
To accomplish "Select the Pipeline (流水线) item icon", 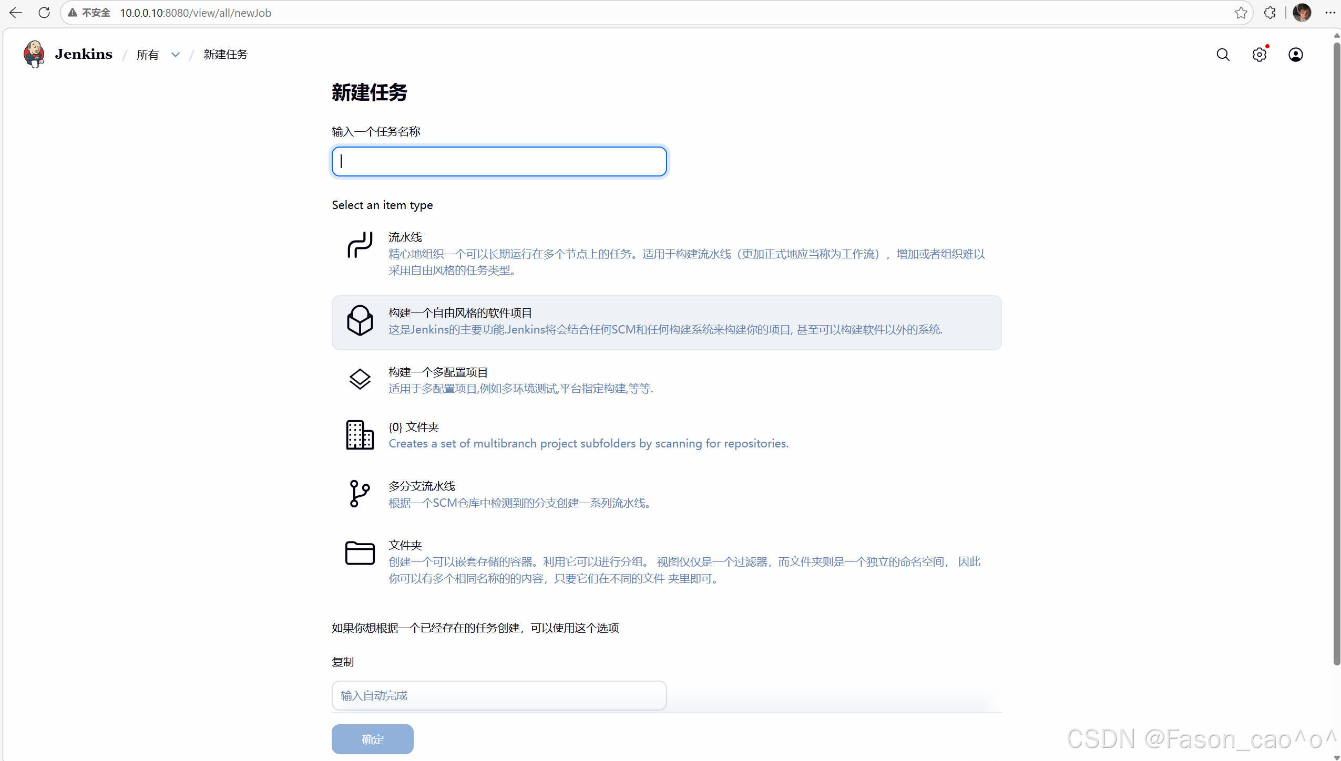I will click(360, 245).
